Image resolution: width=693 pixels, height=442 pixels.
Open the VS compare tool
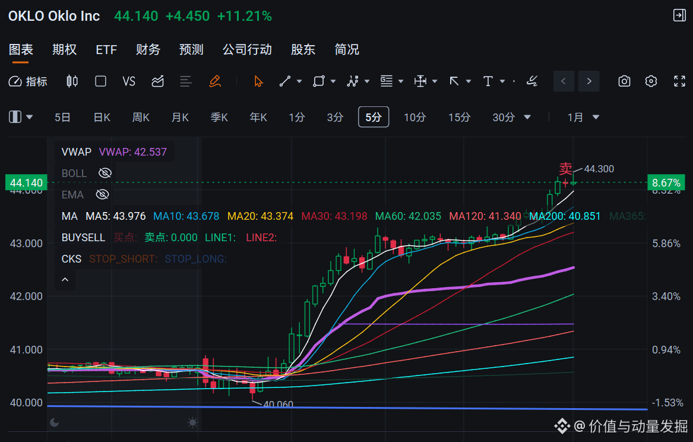[x=129, y=81]
